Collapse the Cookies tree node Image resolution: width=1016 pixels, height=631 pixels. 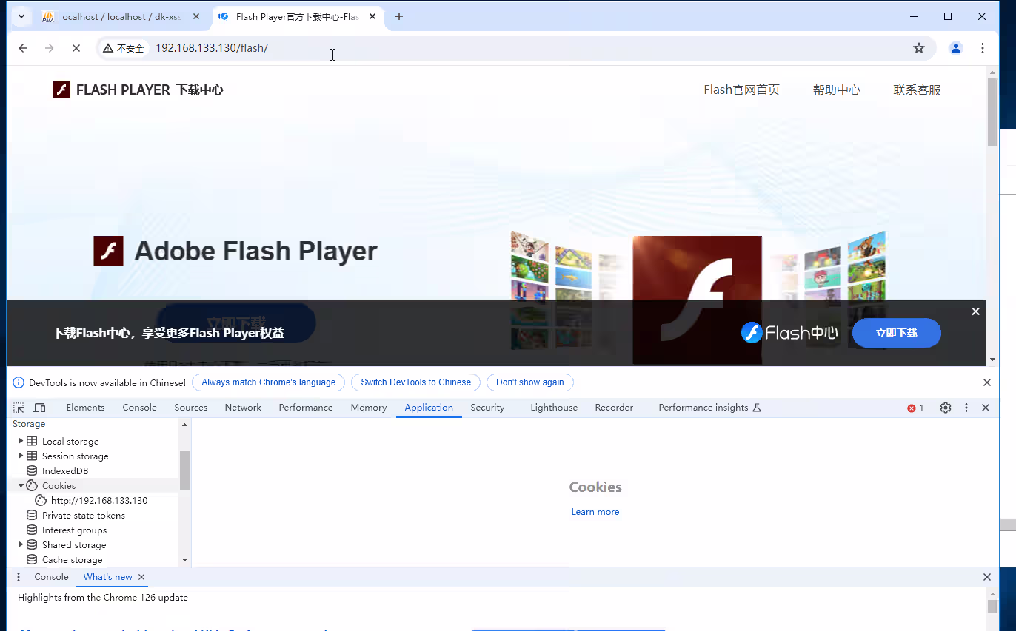coord(21,485)
